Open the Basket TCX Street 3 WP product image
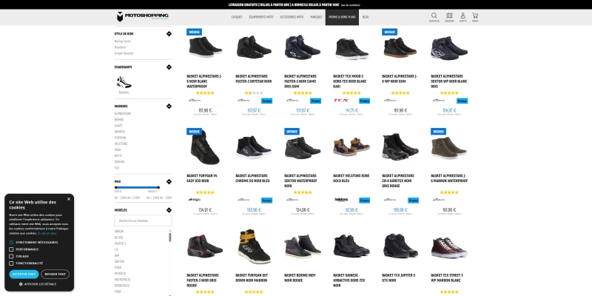This screenshot has height=296, width=592. click(x=449, y=247)
